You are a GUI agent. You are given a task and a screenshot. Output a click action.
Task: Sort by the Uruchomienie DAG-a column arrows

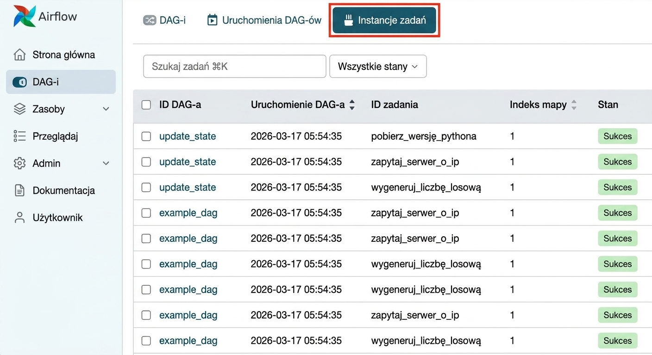(x=352, y=105)
